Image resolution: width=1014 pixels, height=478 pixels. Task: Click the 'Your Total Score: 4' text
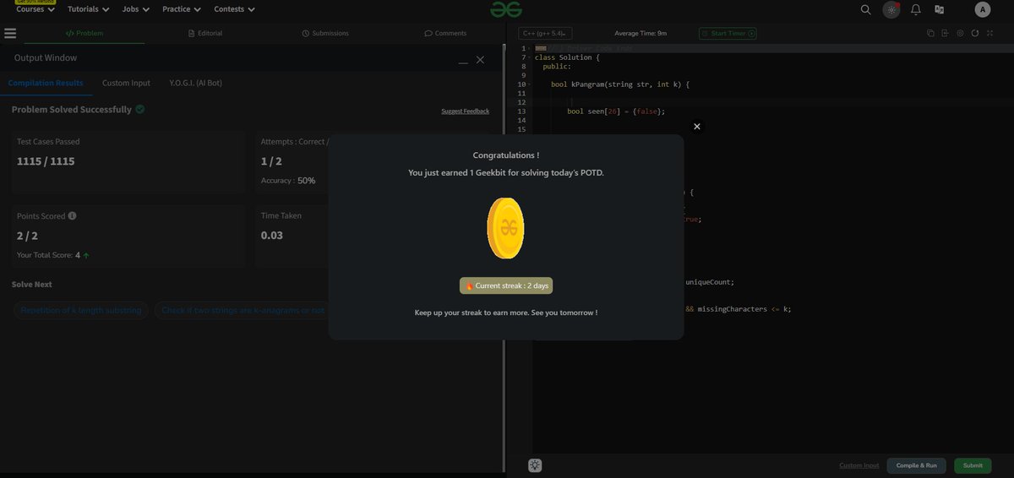click(48, 254)
